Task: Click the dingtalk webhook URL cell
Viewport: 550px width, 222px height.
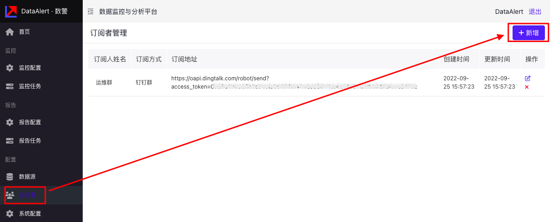Action: (294, 83)
